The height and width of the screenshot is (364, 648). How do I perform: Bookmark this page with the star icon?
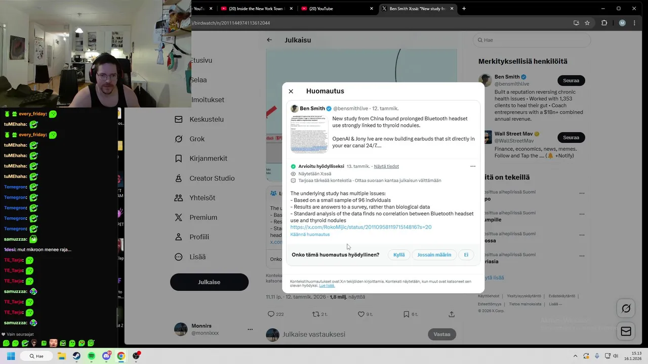[x=587, y=23]
